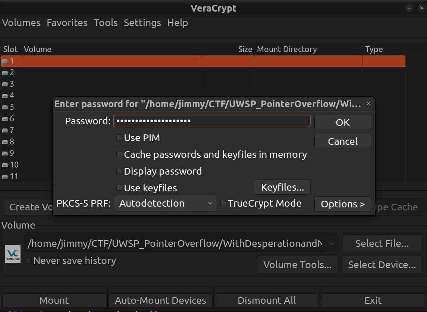Close the password dialog with X
Viewport: 427px width, 312px height.
point(368,104)
